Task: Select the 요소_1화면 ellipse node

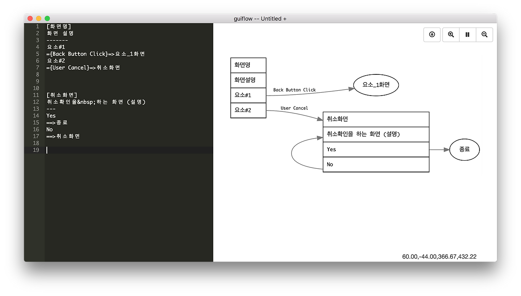Action: pyautogui.click(x=375, y=85)
